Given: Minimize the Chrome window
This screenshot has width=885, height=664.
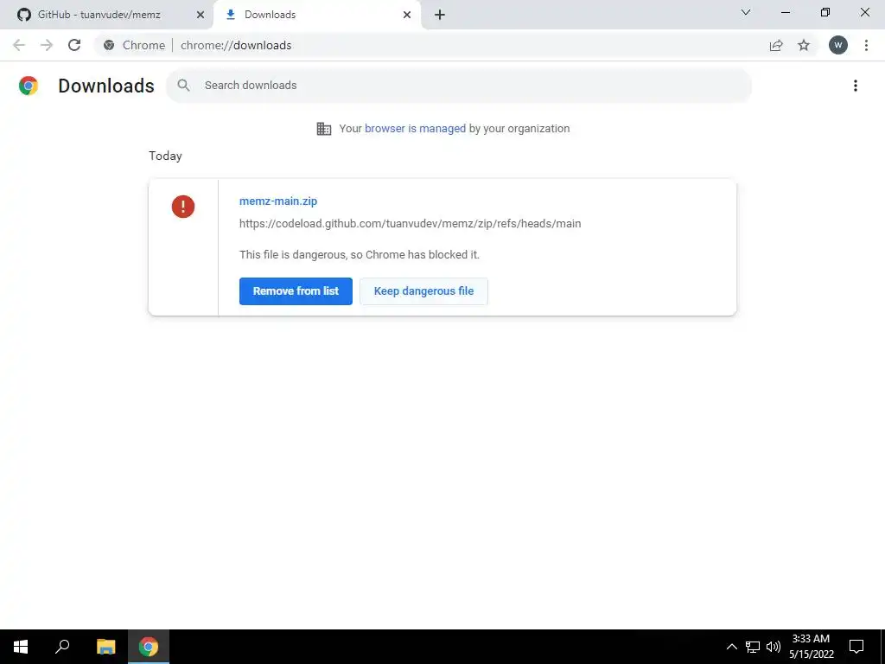Looking at the screenshot, I should (x=785, y=12).
